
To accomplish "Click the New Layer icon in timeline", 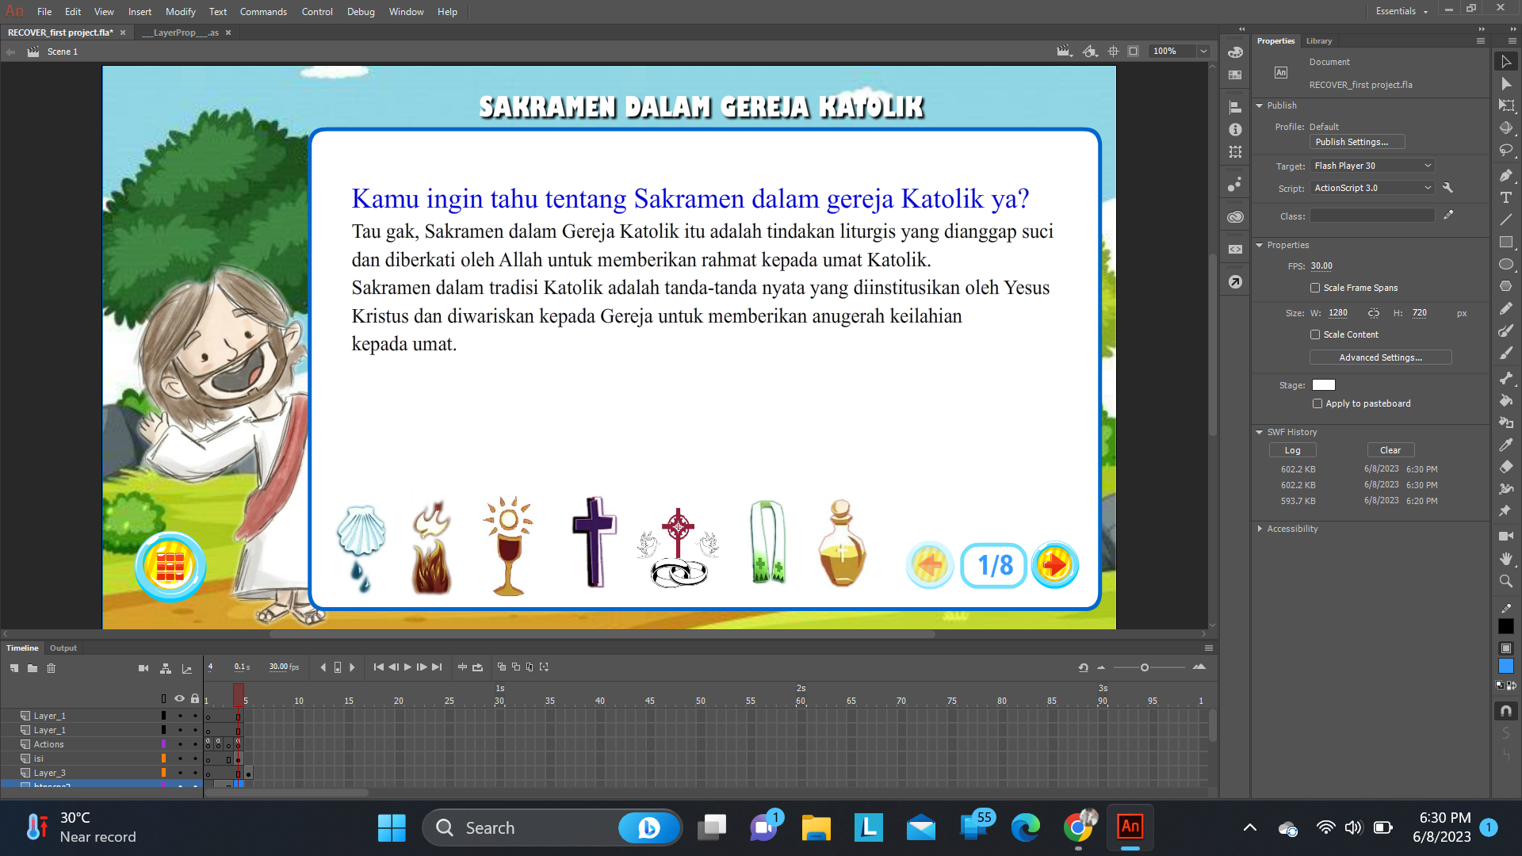I will tap(14, 668).
